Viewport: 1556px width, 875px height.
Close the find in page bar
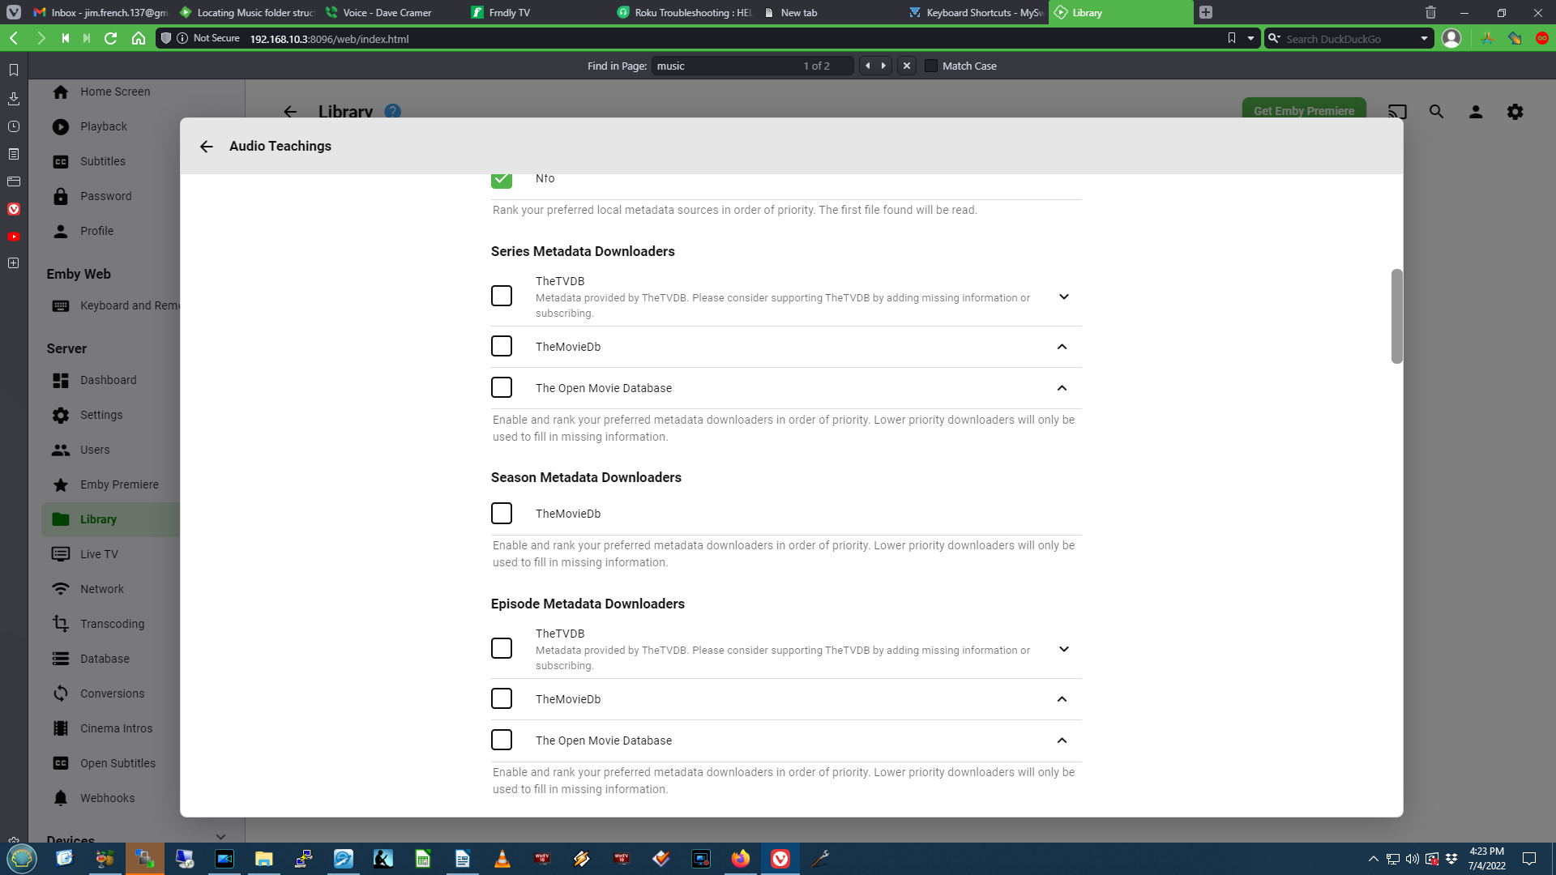(x=907, y=66)
